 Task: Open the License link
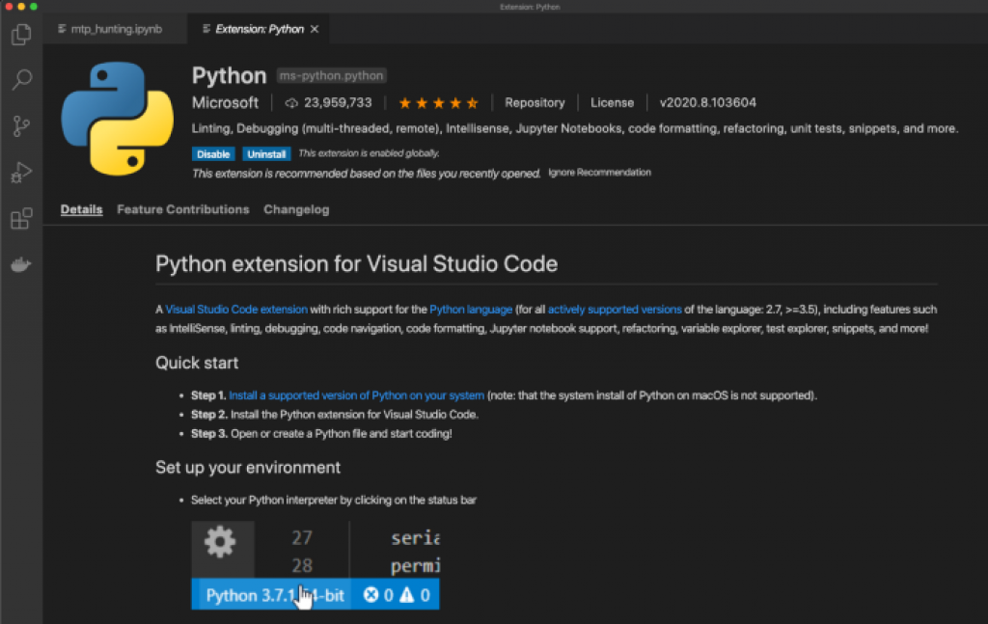coord(612,102)
